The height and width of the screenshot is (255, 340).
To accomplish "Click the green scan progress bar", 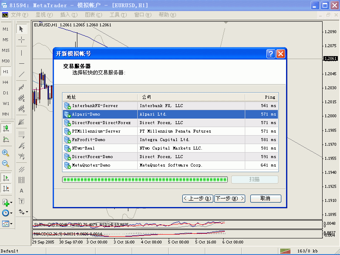I will (145, 179).
